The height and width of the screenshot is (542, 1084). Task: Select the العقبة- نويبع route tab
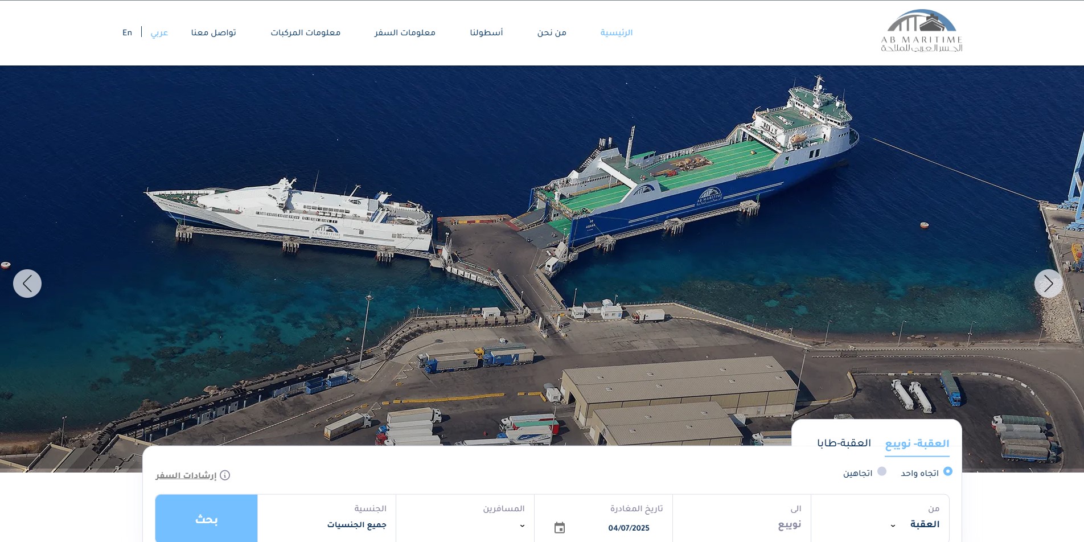point(917,444)
